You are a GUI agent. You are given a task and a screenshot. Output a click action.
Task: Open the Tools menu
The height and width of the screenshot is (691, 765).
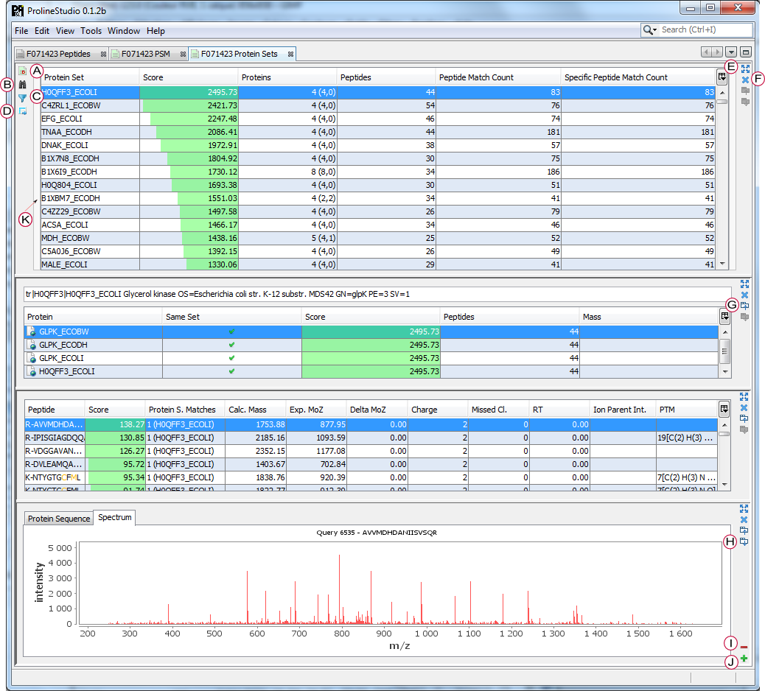(91, 31)
